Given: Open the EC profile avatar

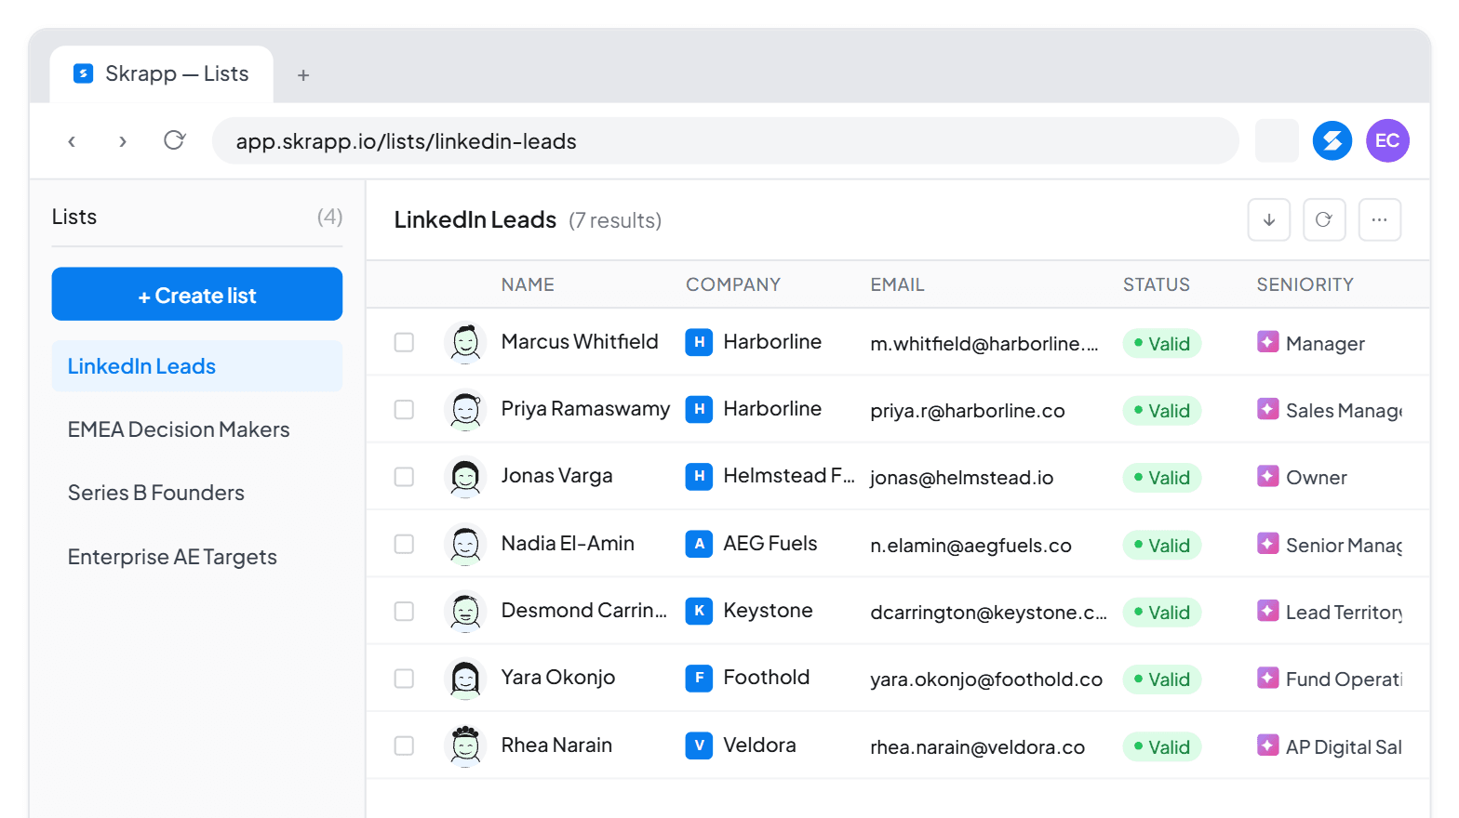Looking at the screenshot, I should [1387, 140].
